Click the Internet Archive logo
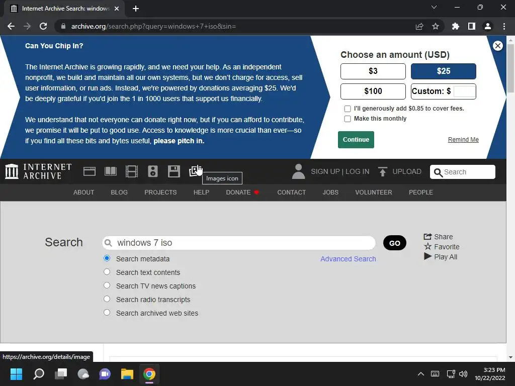The width and height of the screenshot is (515, 386). click(x=38, y=171)
